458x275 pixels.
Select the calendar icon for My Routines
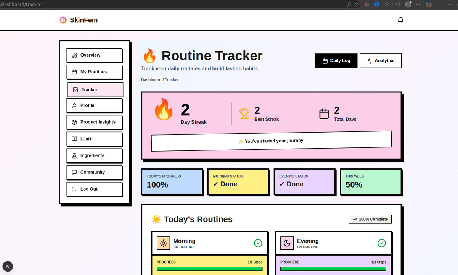pos(74,72)
